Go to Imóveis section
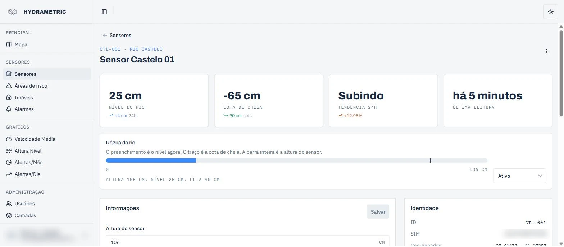Viewport: 564px width, 247px height. 47,98
